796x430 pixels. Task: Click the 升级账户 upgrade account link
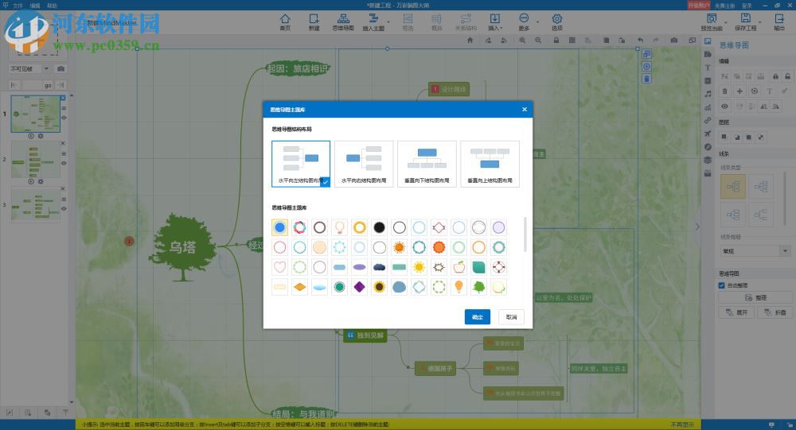[699, 5]
